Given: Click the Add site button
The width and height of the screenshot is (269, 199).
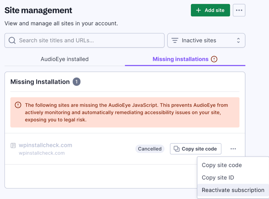Looking at the screenshot, I should click(x=210, y=10).
